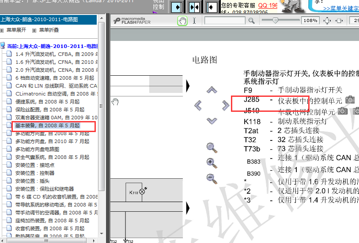Viewport: 359px width, 243px height.
Task: Open Climatronic 自动空调 item
Action: click(x=57, y=94)
